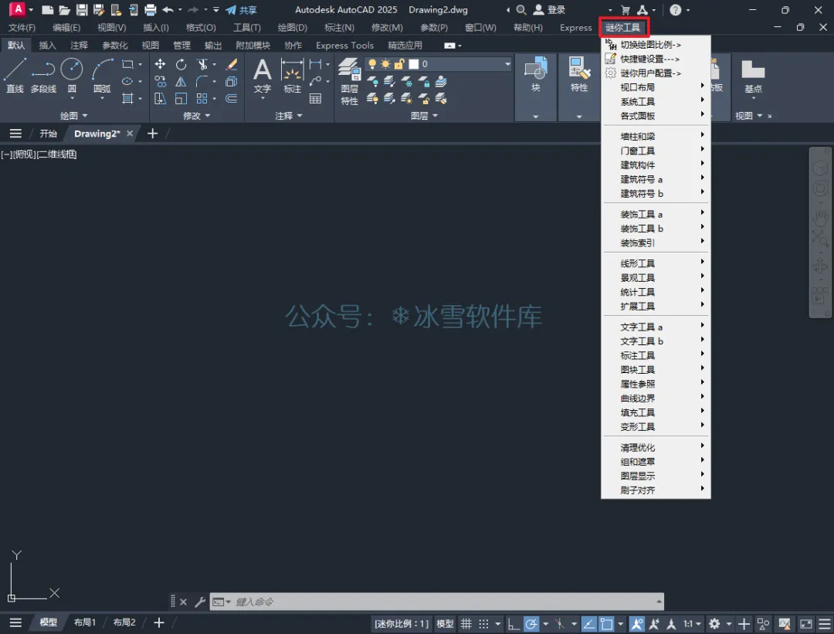Click the Mirror tool icon
The image size is (834, 634).
click(181, 81)
